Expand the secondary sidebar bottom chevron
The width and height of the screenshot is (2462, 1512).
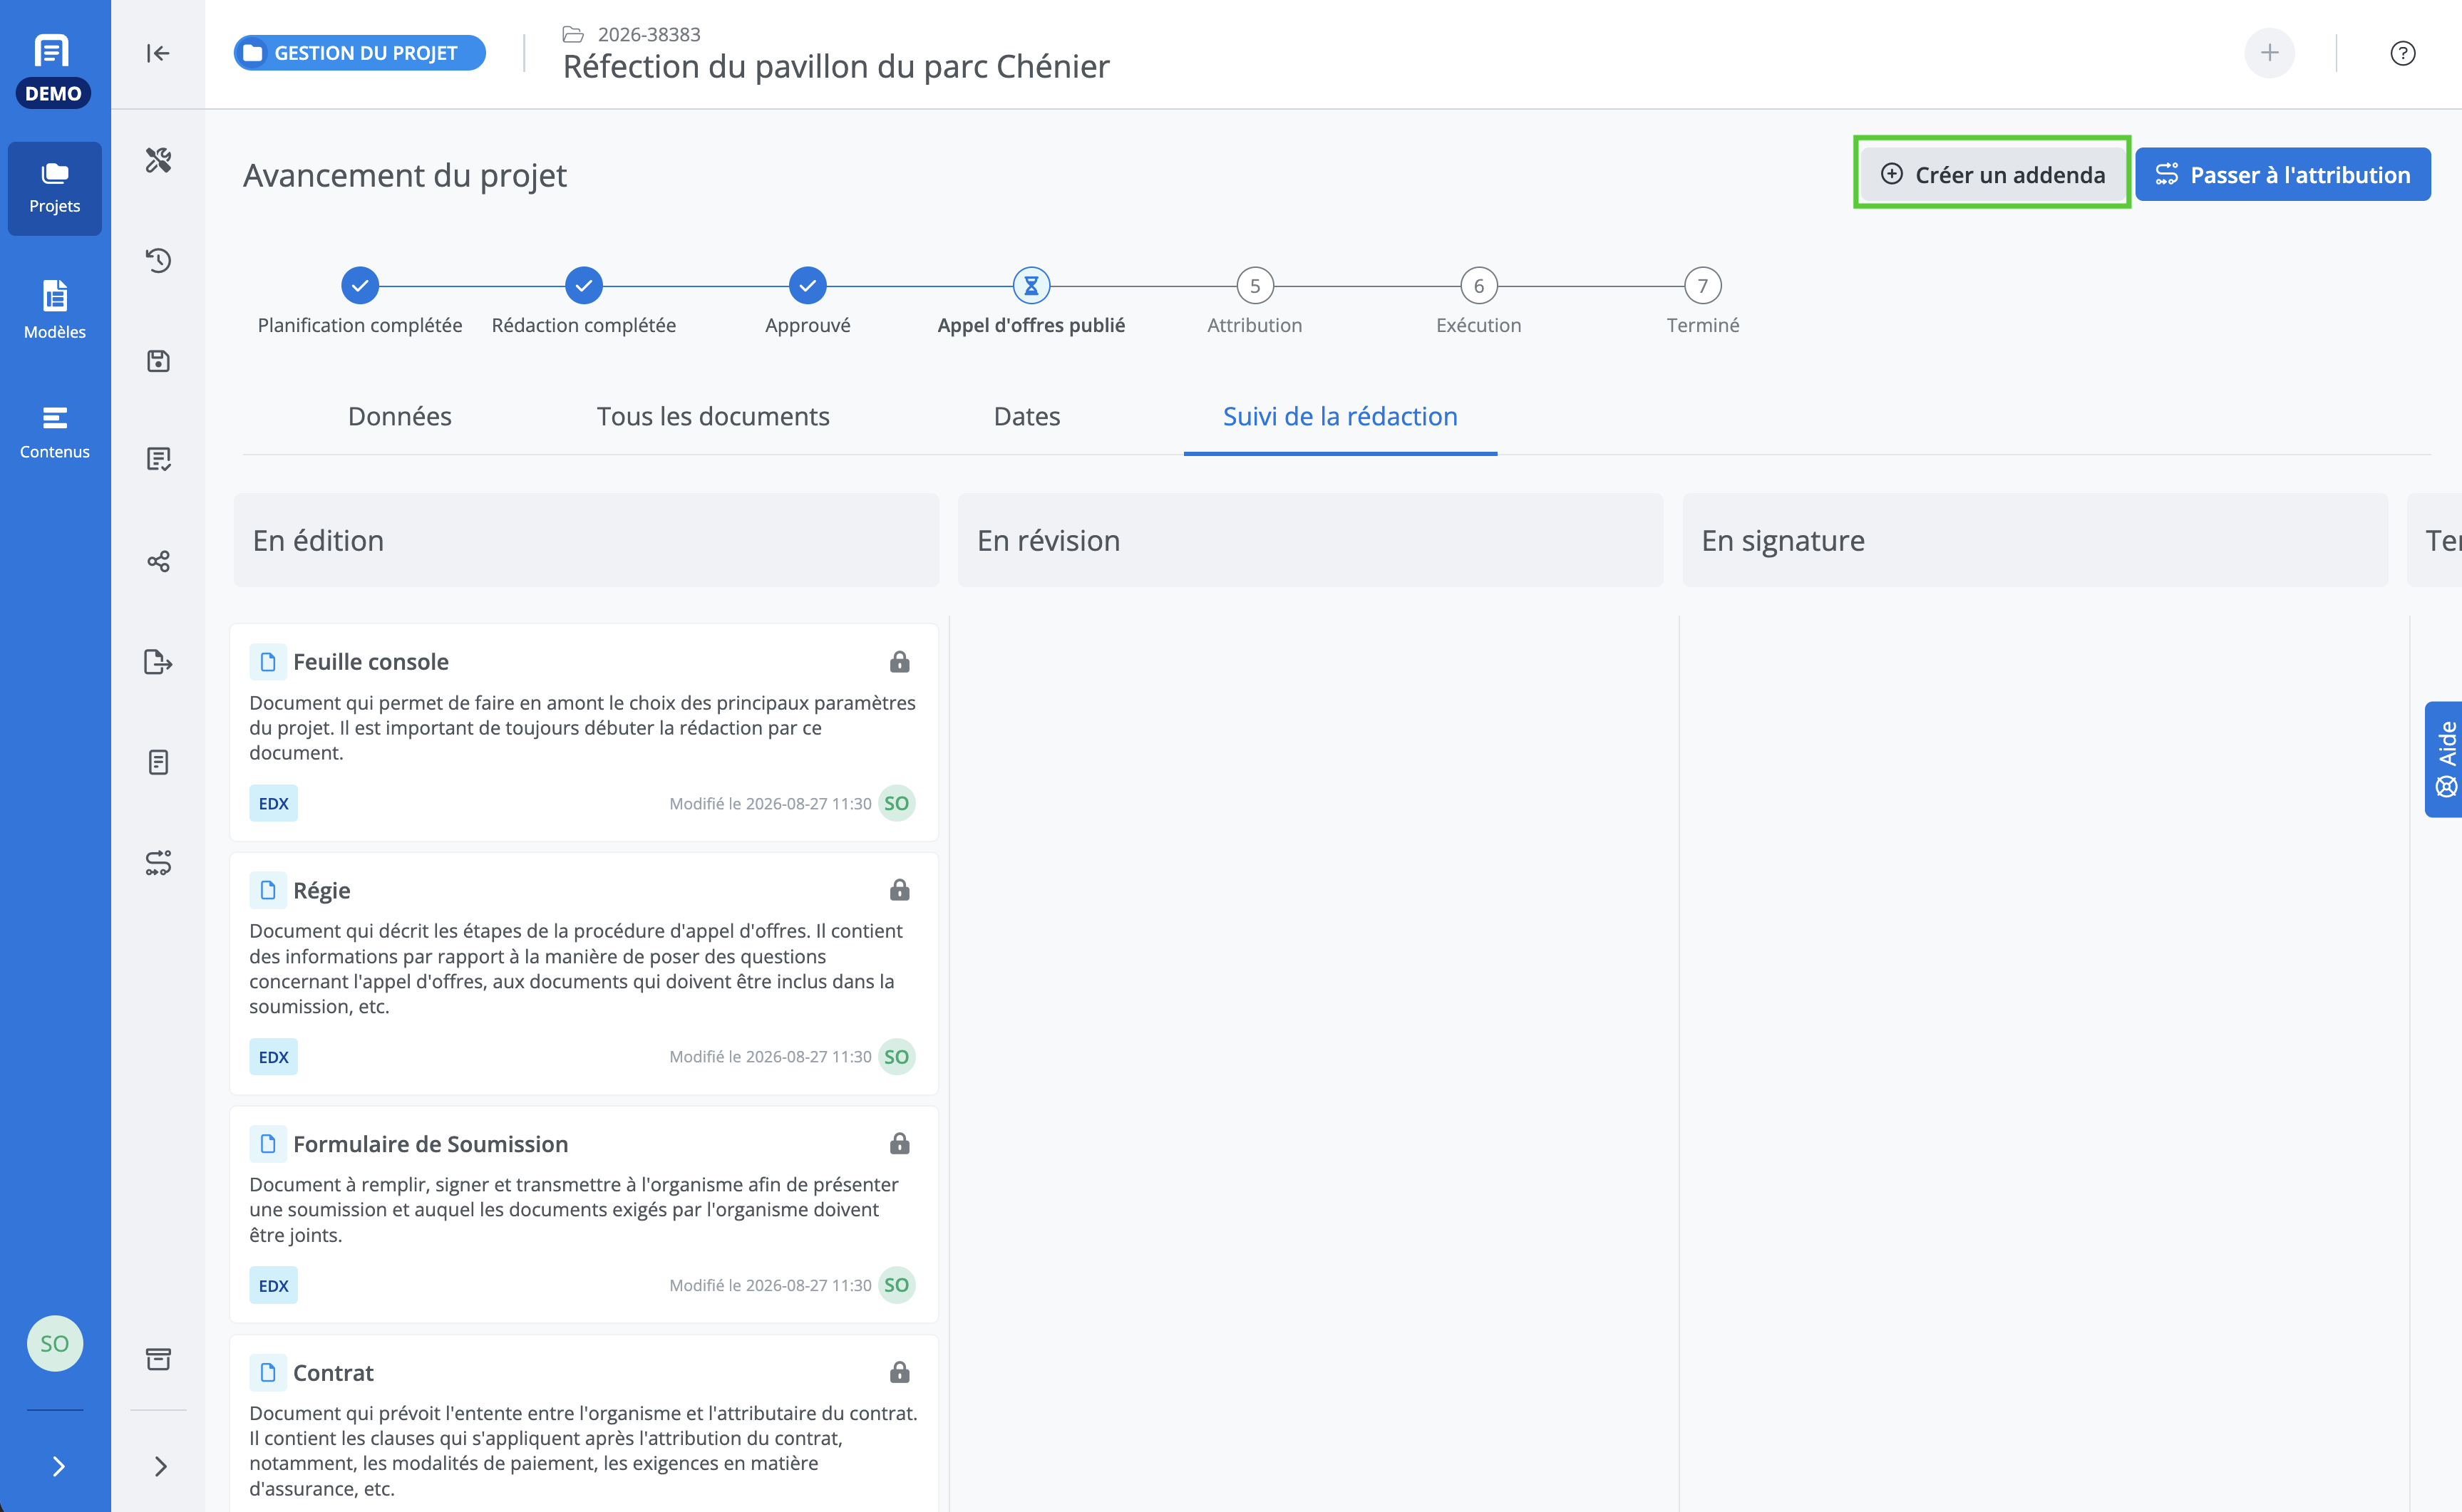click(160, 1466)
